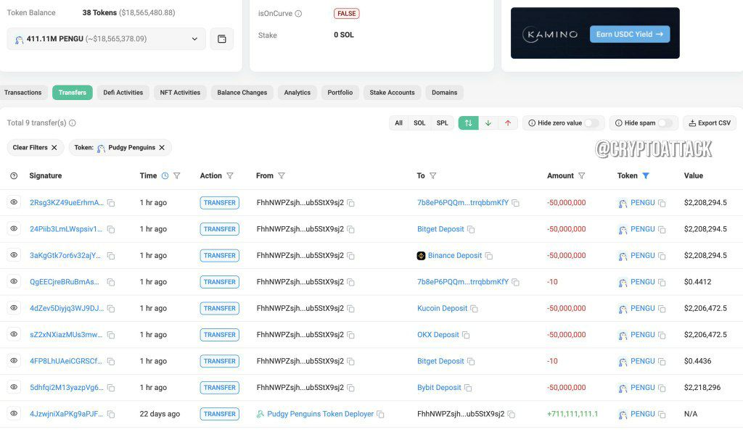Viewport: 743px width, 432px height.
Task: Open the active Token column filter
Action: pyautogui.click(x=645, y=176)
